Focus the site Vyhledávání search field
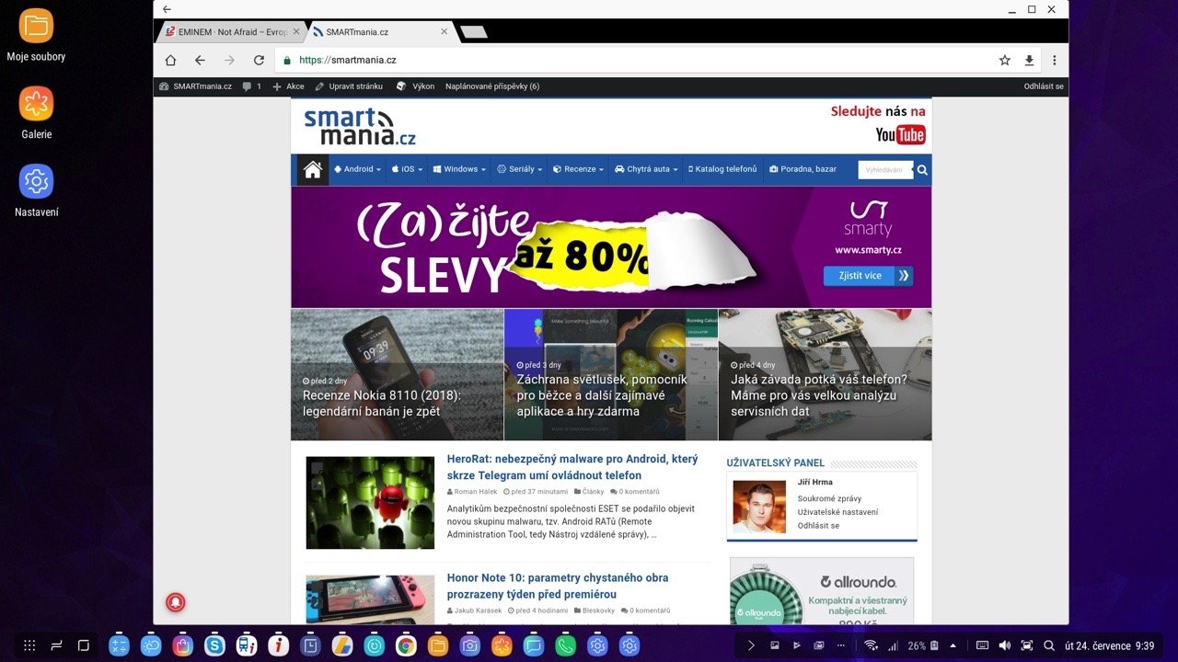Screen dimensions: 1178x662 [x=885, y=170]
